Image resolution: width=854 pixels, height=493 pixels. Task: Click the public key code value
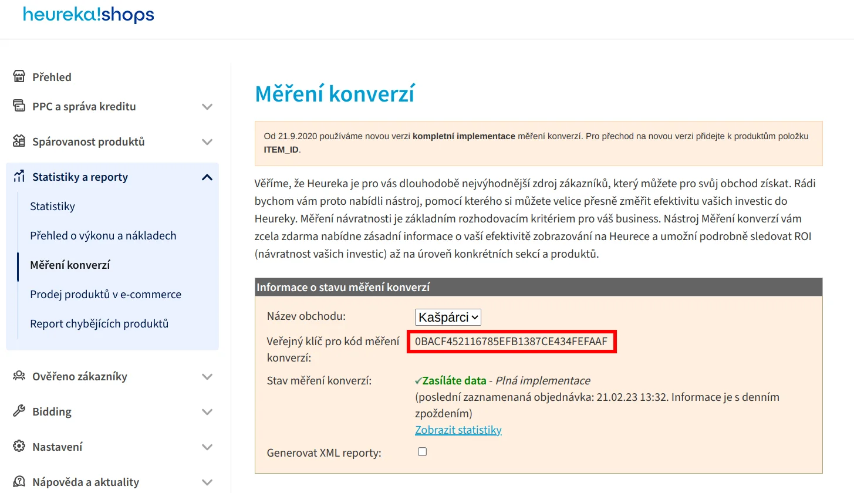pyautogui.click(x=511, y=341)
